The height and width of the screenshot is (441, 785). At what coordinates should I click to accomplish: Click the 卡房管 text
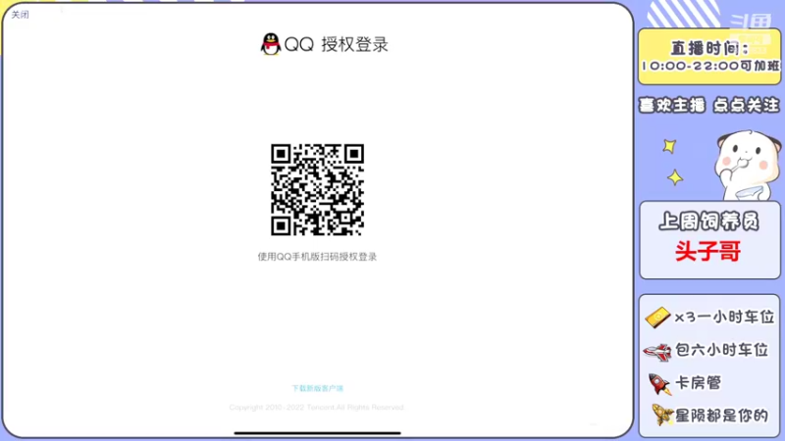pos(699,383)
